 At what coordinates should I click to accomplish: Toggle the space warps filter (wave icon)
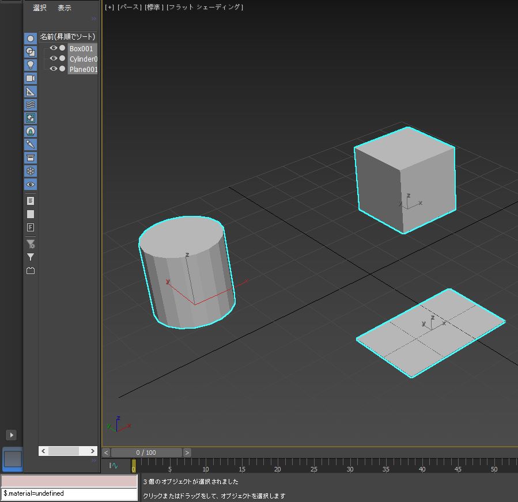(x=31, y=105)
